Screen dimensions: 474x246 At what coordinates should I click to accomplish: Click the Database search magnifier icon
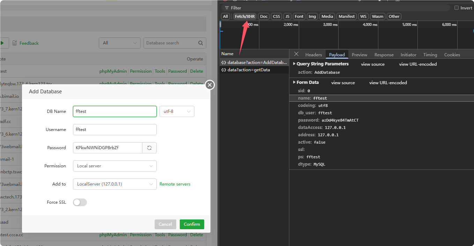click(x=201, y=43)
